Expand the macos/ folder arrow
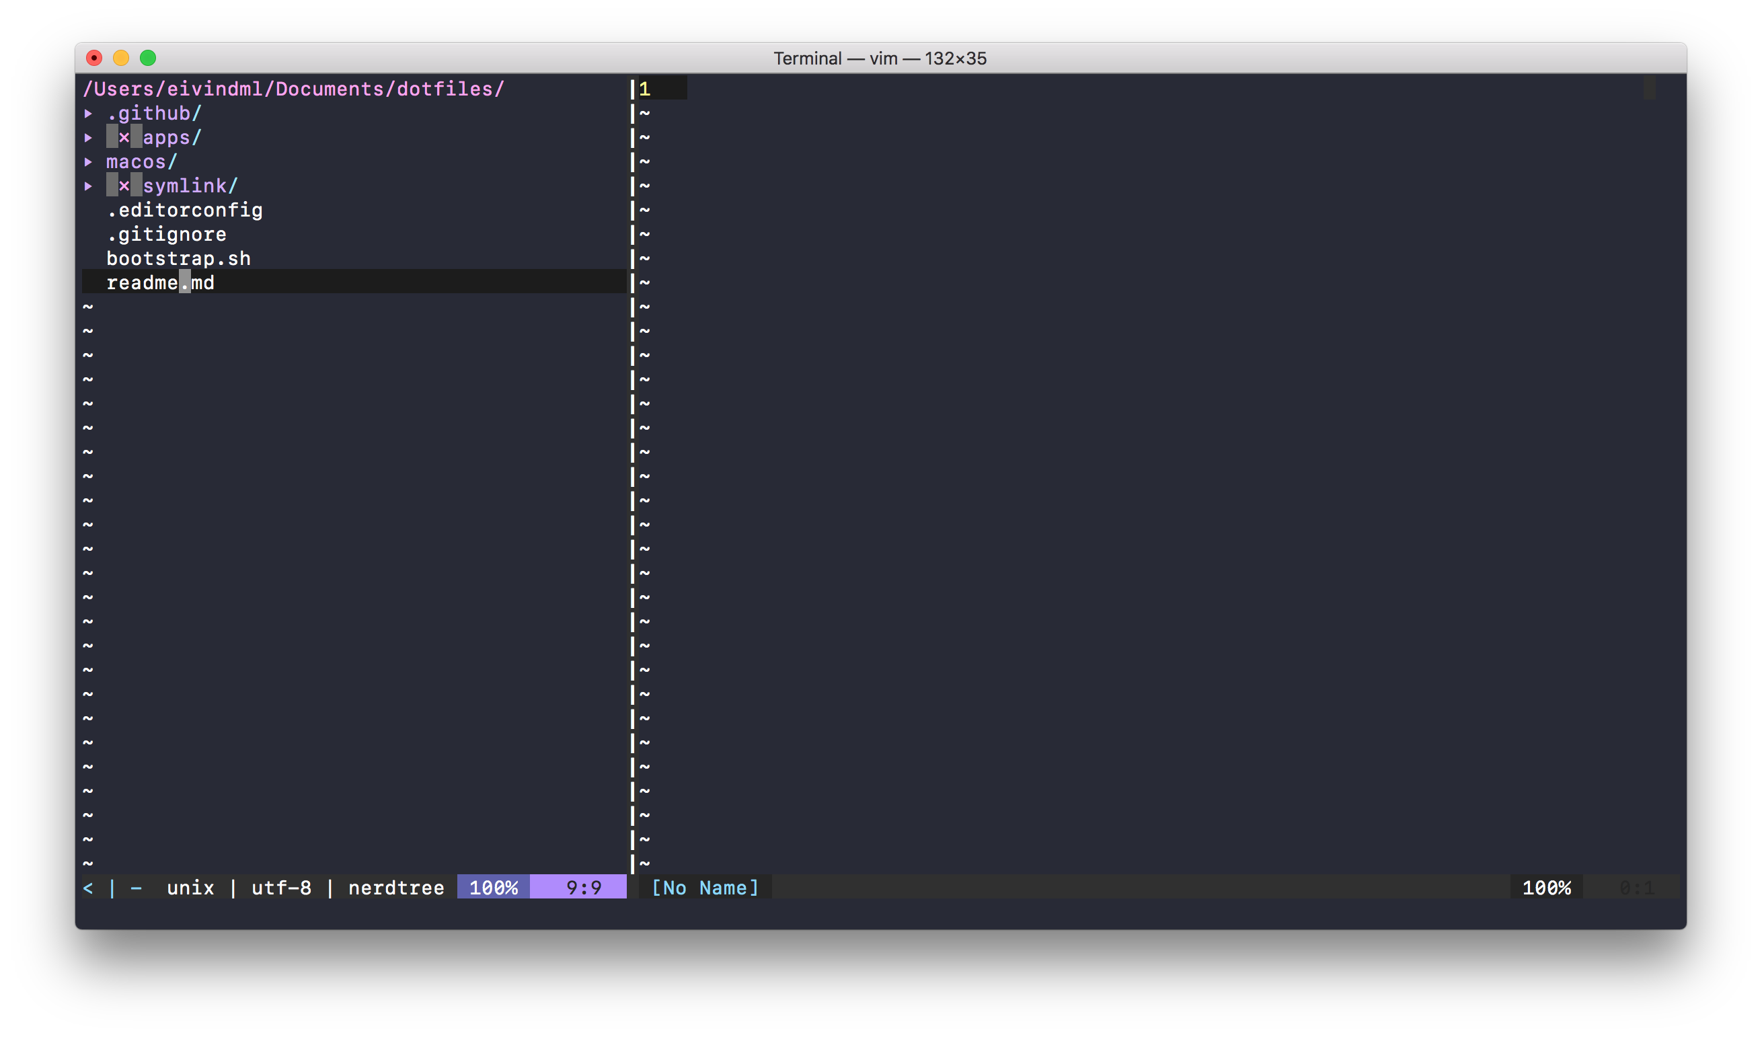 [x=88, y=161]
